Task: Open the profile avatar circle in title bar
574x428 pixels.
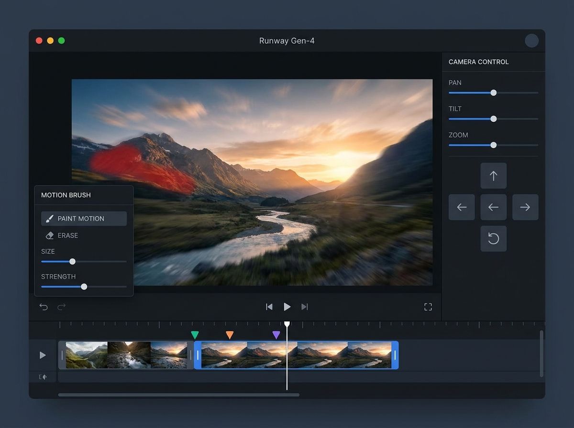Action: coord(531,41)
